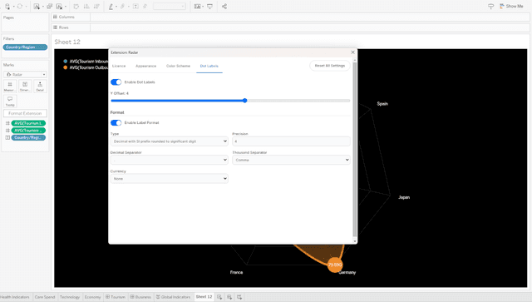Select the Sheet 12 tab
Viewport: 532px width, 302px height.
pos(204,297)
